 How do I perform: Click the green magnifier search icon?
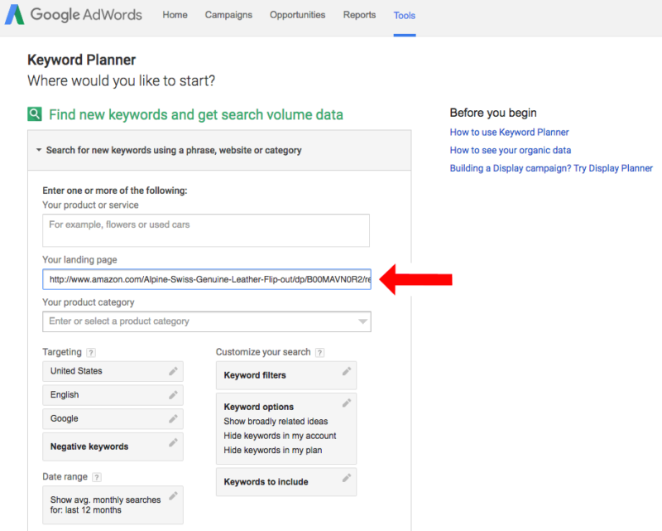click(35, 113)
